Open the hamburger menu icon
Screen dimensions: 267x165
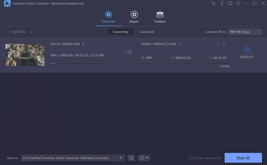[238, 3]
